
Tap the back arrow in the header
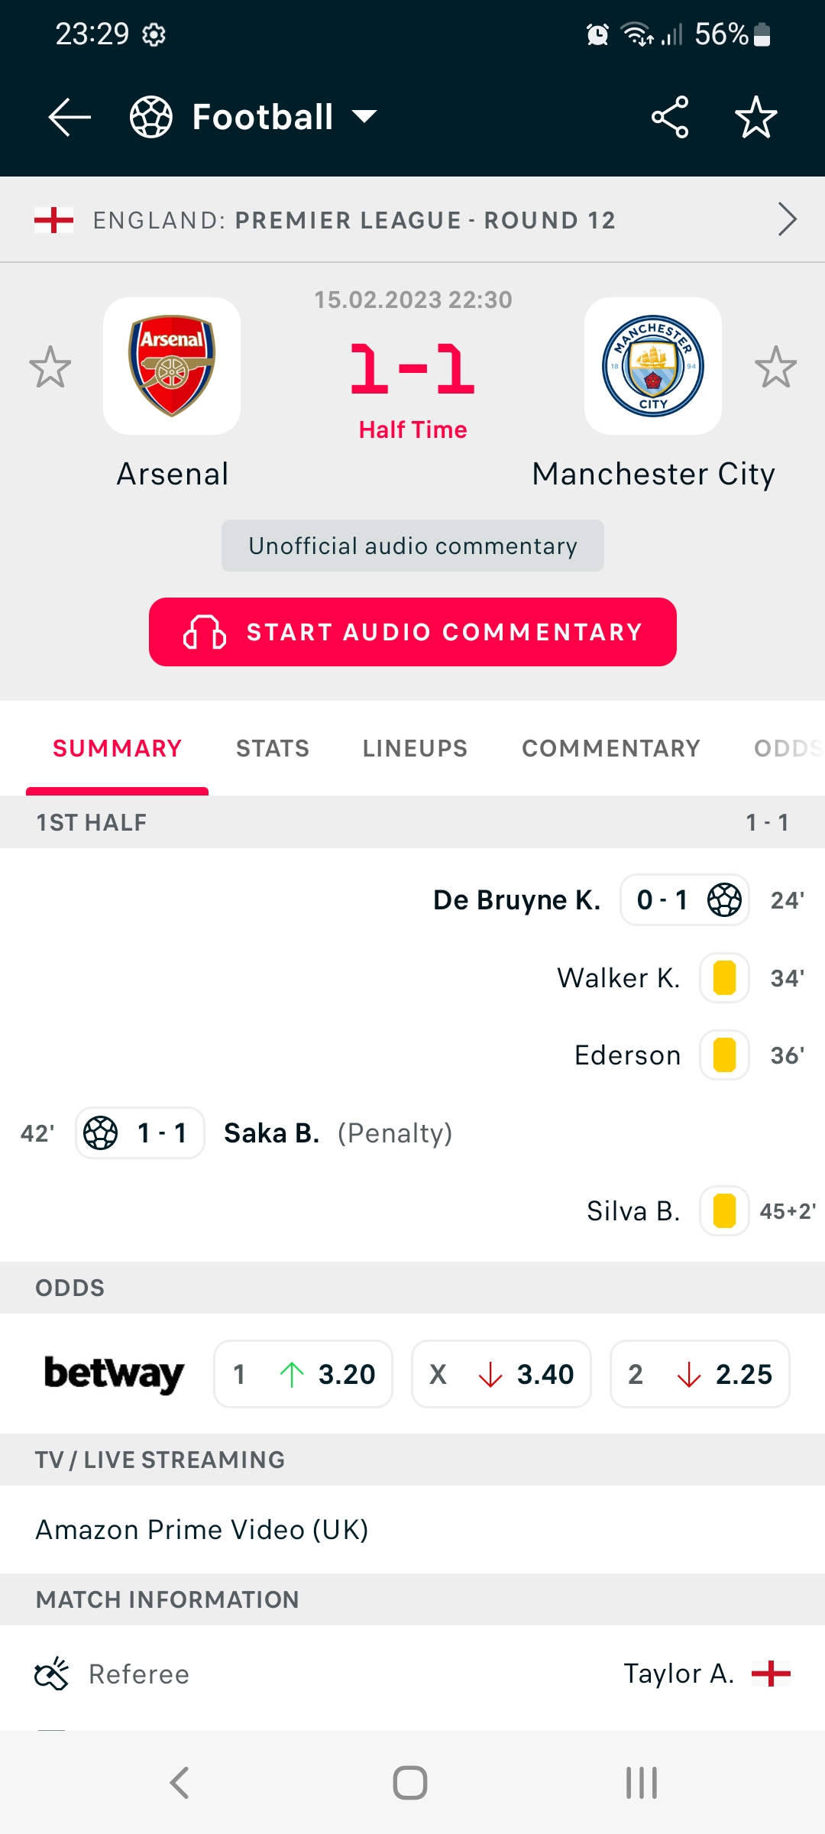coord(70,117)
